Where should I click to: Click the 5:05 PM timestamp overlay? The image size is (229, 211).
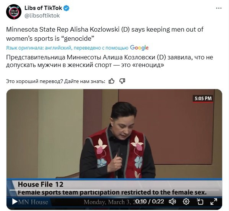203,99
